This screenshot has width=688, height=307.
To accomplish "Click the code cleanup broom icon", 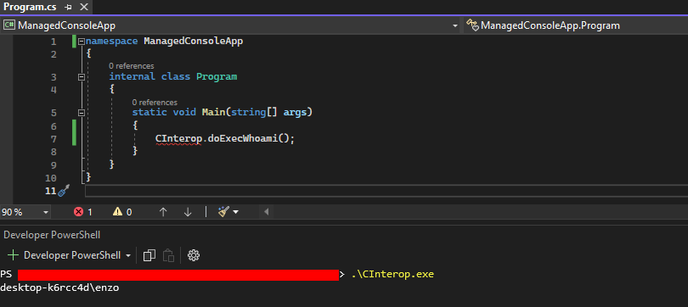I will click(x=223, y=212).
